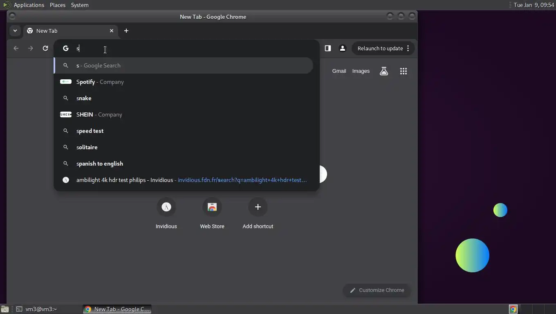Screen dimensions: 556x314
Task: Open the Search Labs flask icon
Action: pos(383,71)
